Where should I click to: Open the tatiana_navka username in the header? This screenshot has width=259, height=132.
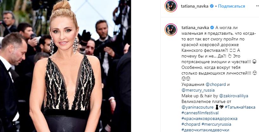[195, 6]
